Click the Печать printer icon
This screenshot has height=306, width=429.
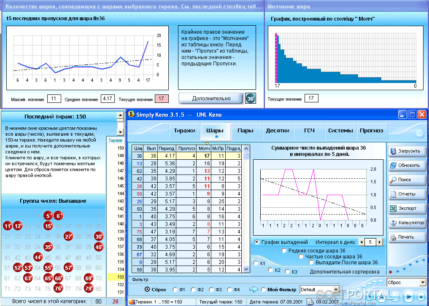point(407,237)
